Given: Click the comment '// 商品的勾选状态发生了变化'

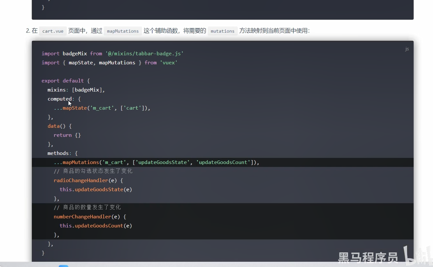Looking at the screenshot, I should click(x=93, y=171).
